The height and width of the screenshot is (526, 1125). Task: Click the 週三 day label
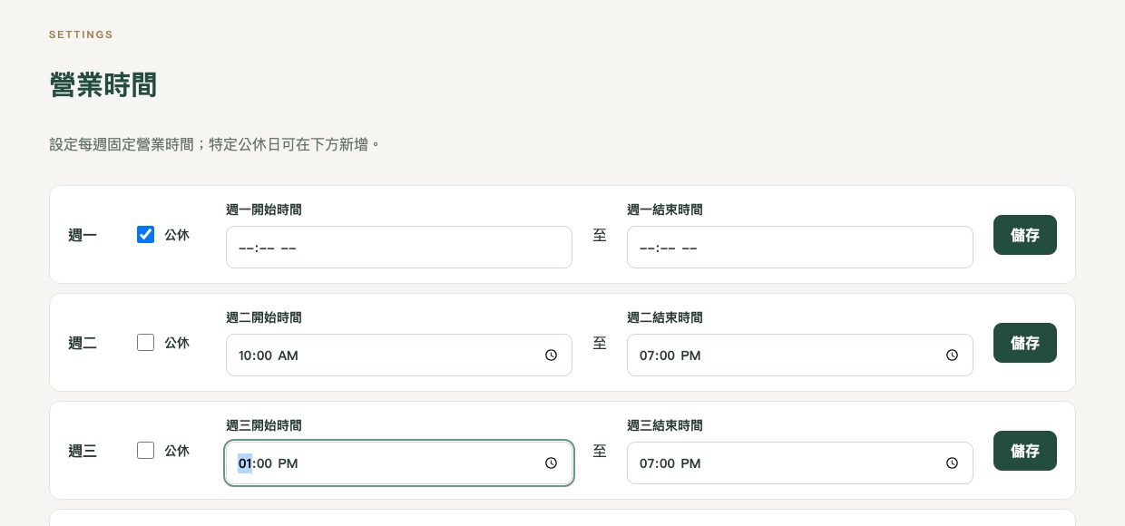pyautogui.click(x=83, y=452)
